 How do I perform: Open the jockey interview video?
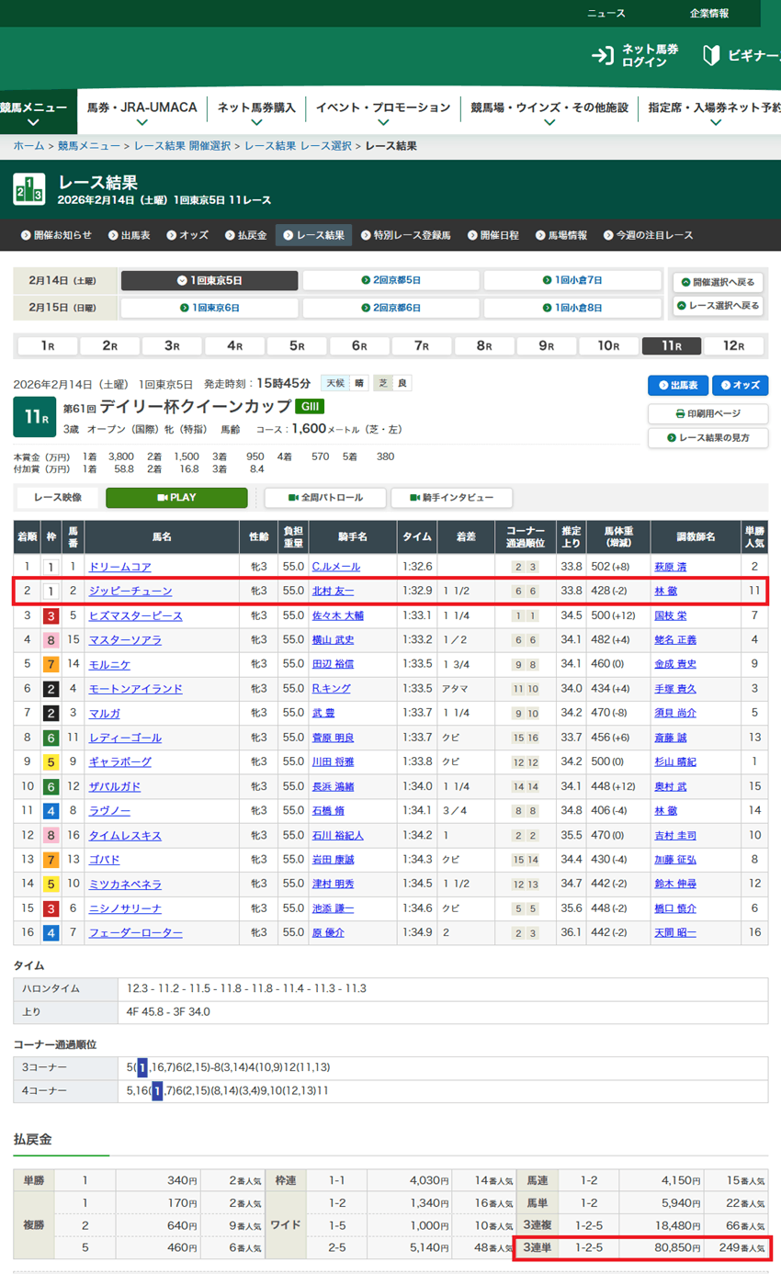point(451,498)
